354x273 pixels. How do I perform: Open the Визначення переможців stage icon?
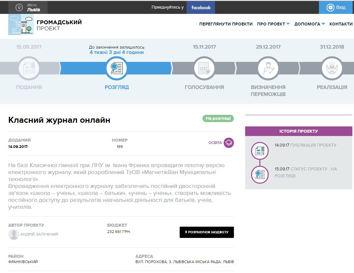[x=268, y=68]
